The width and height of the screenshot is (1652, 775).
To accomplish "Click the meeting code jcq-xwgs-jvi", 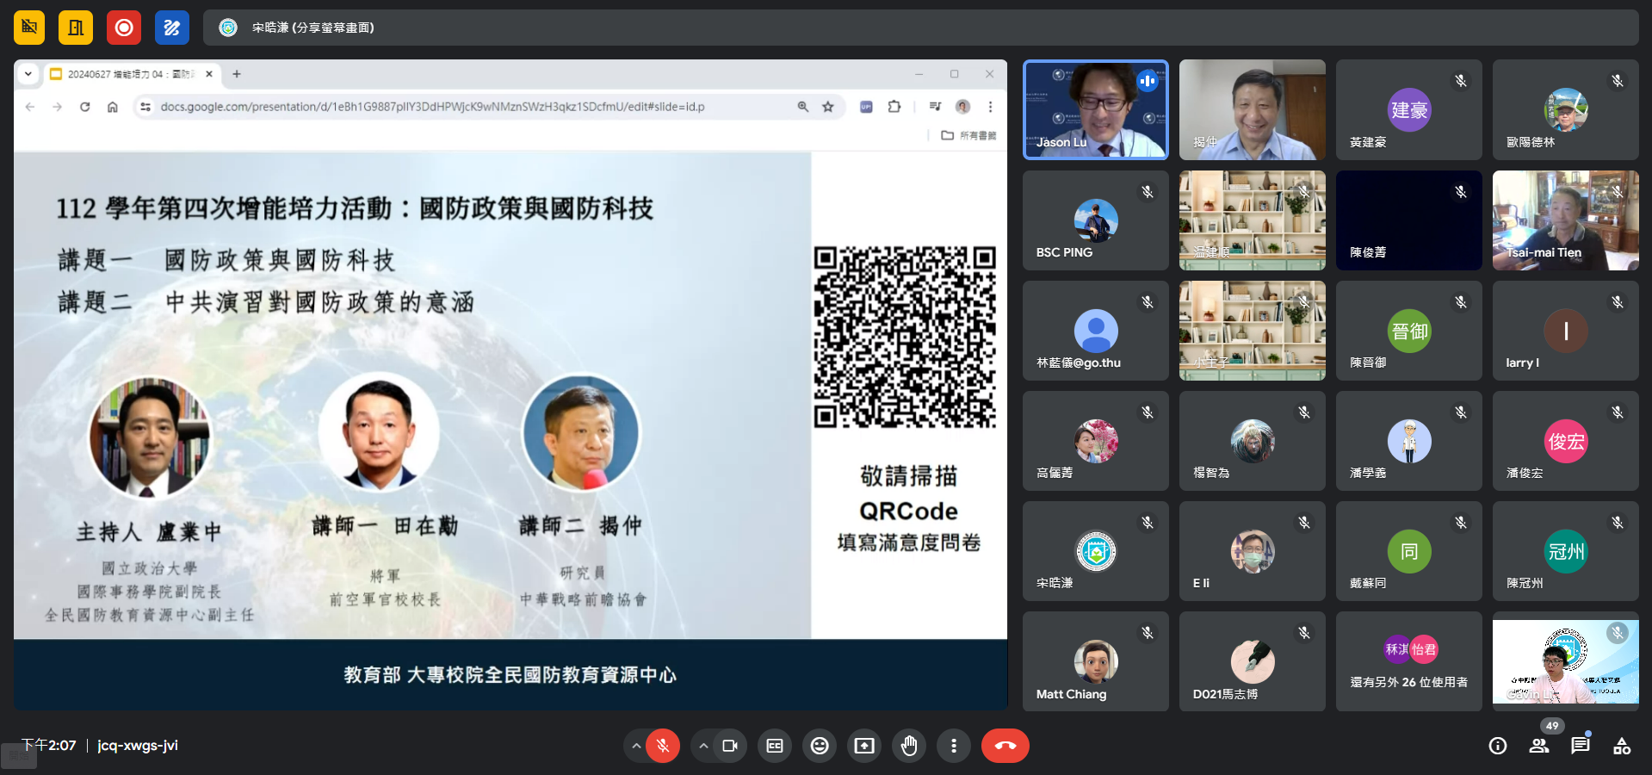I will click(138, 746).
